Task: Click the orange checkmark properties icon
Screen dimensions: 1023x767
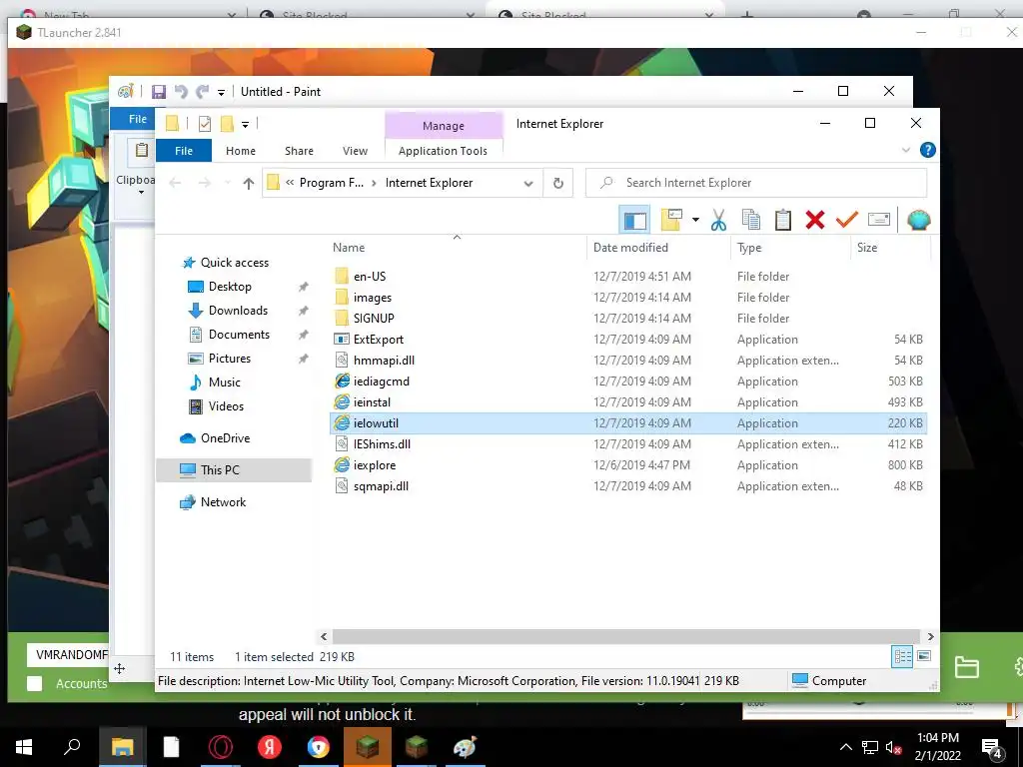Action: (846, 220)
